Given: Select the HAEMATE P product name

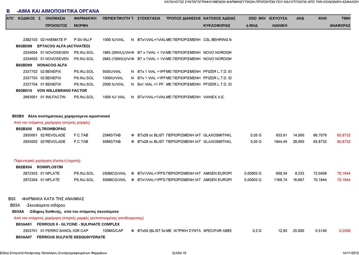Looking at the screenshot, I should pyautogui.click(x=56, y=40).
